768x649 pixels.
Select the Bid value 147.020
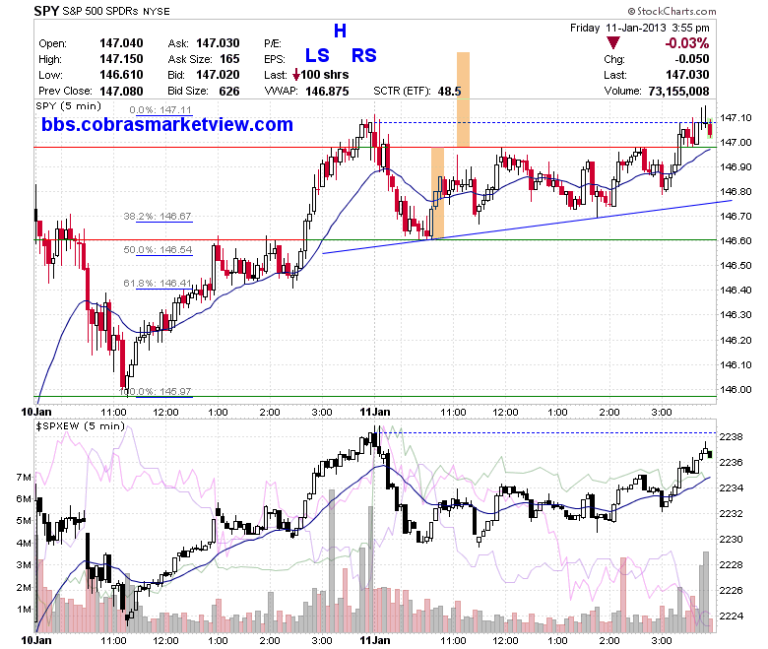coord(218,75)
